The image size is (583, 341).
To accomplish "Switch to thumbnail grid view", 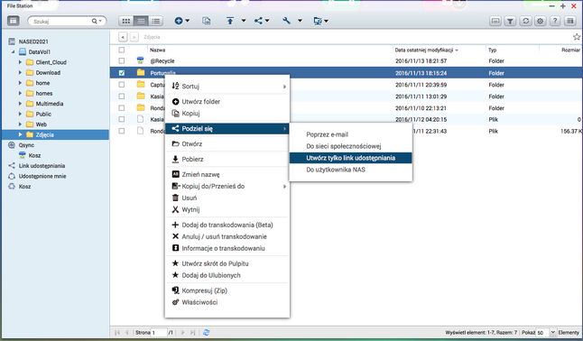I will click(x=126, y=21).
